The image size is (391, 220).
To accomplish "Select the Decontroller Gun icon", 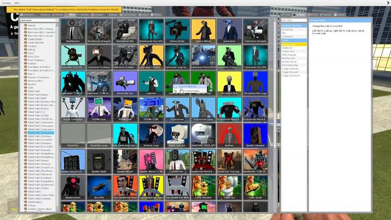I will coord(125,83).
